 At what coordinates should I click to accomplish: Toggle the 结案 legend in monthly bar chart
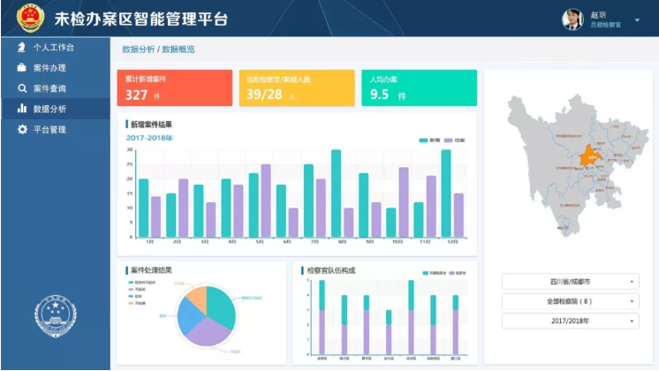click(x=454, y=140)
